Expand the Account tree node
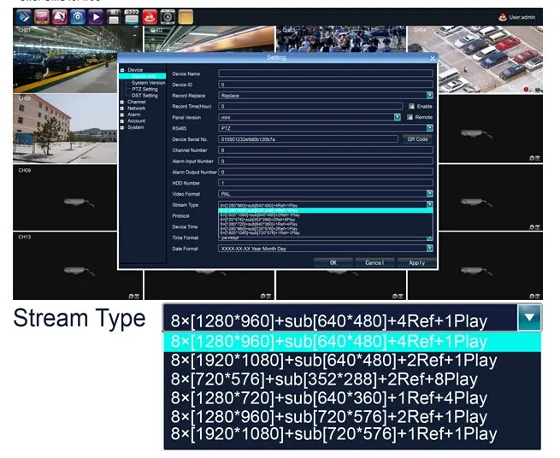Image resolution: width=560 pixels, height=458 pixels. click(x=122, y=121)
